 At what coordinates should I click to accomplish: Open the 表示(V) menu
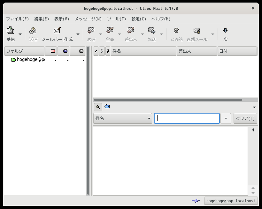point(62,19)
